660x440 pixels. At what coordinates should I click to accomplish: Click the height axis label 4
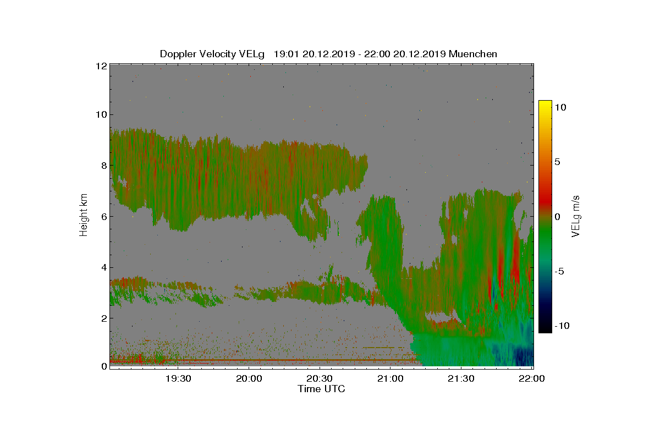coord(103,267)
